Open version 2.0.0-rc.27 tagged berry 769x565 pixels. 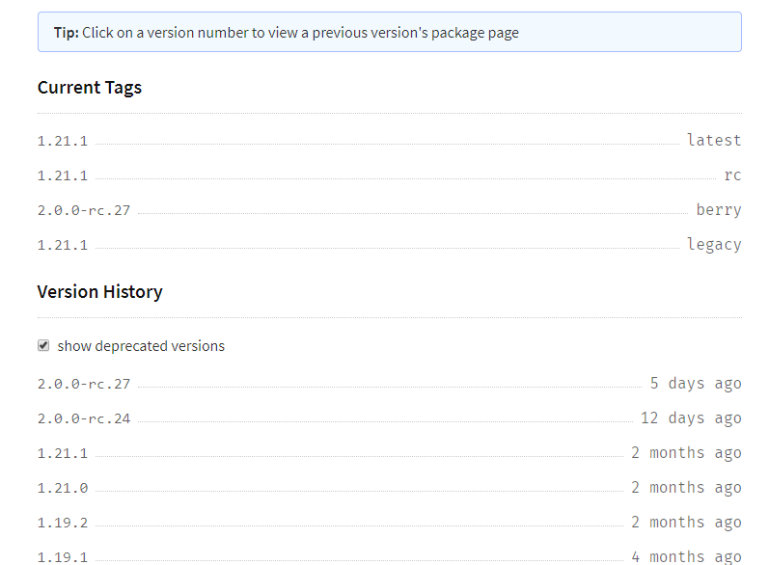point(84,211)
